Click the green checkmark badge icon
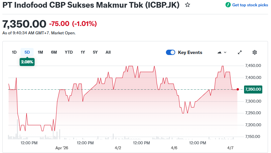Image resolution: width=271 pixels, height=153 pixels. (228, 5)
